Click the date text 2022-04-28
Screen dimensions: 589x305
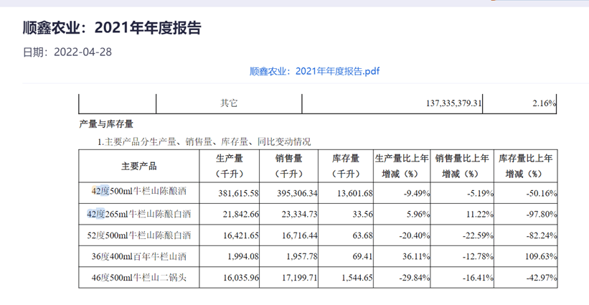coord(83,52)
